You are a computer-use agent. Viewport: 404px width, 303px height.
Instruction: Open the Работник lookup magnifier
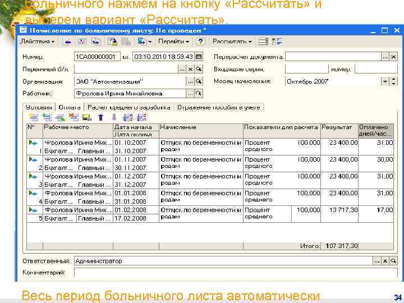point(199,94)
